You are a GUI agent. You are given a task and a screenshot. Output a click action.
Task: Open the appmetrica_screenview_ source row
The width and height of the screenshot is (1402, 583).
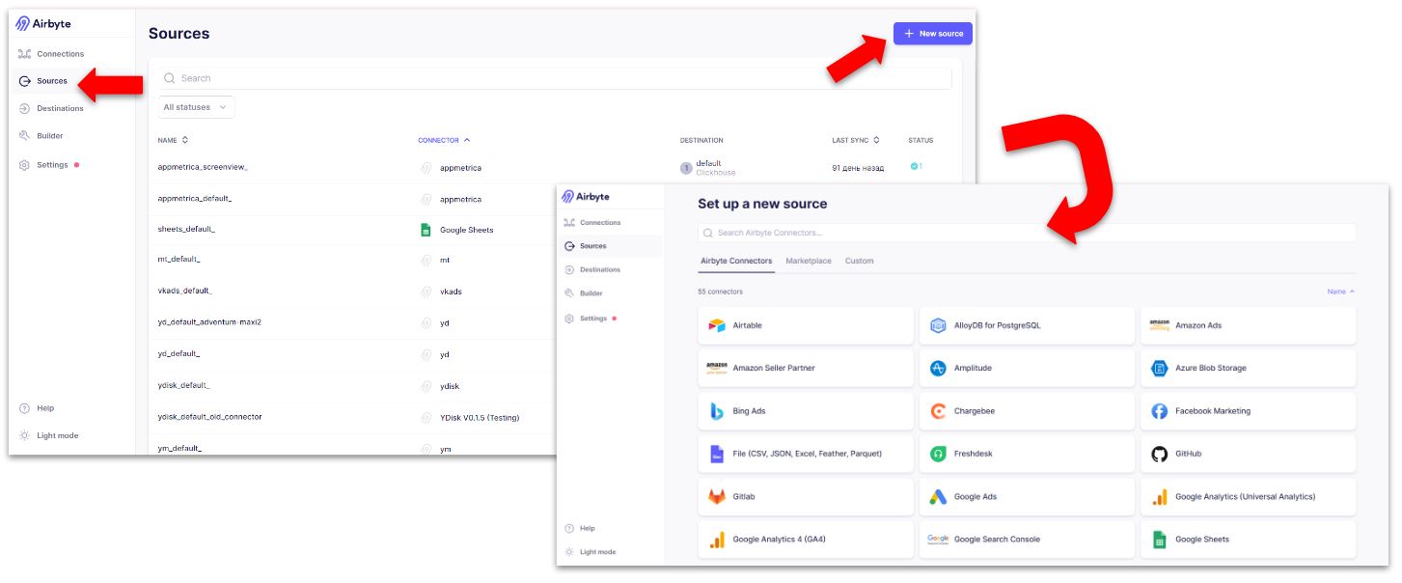tap(203, 168)
